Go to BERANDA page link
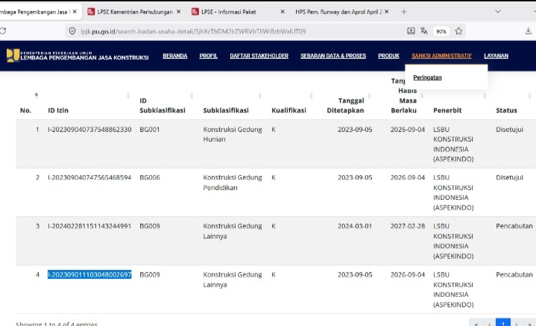 [174, 56]
